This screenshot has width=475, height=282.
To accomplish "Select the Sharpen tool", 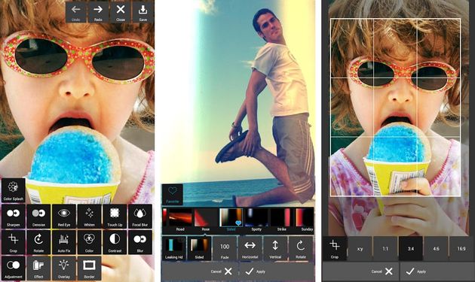I will pyautogui.click(x=14, y=216).
